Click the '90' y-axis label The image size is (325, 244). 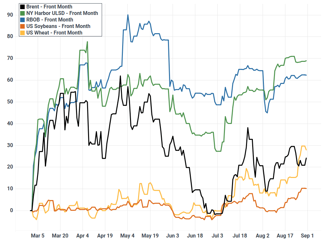[10, 15]
